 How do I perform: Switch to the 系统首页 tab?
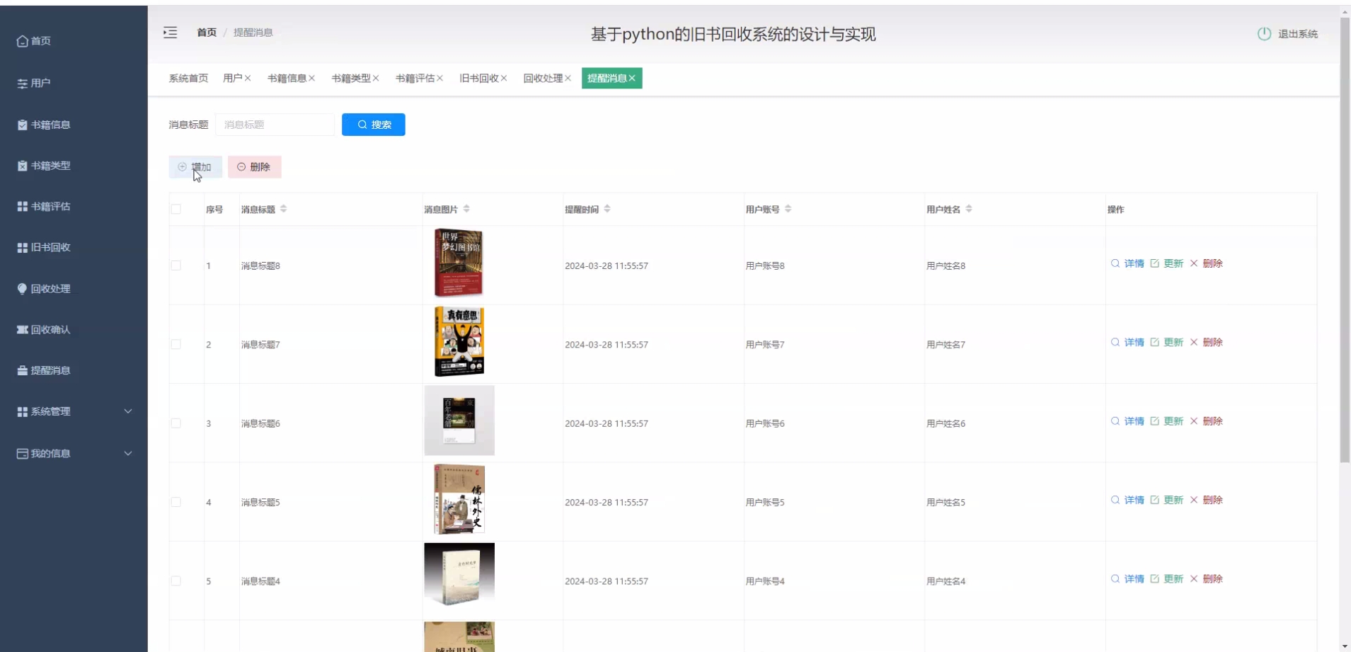point(188,79)
